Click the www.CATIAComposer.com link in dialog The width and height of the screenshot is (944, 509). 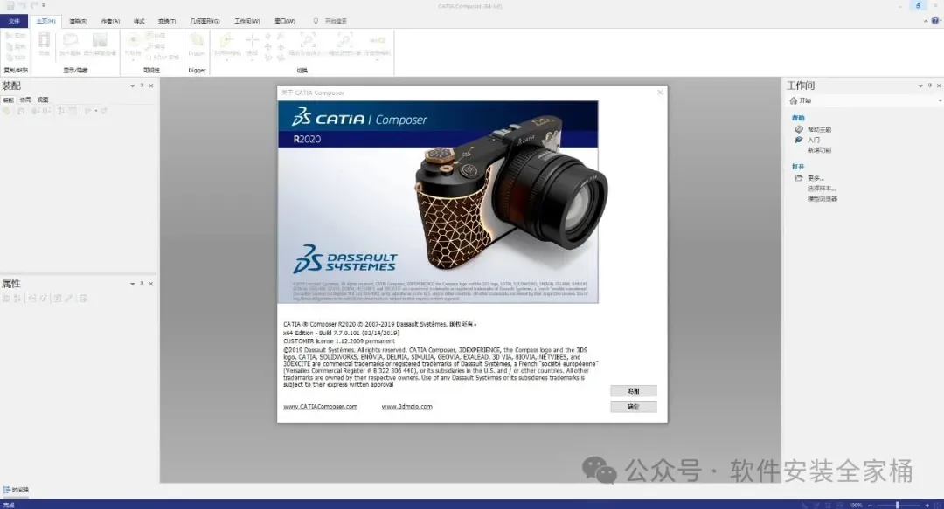[x=320, y=407]
